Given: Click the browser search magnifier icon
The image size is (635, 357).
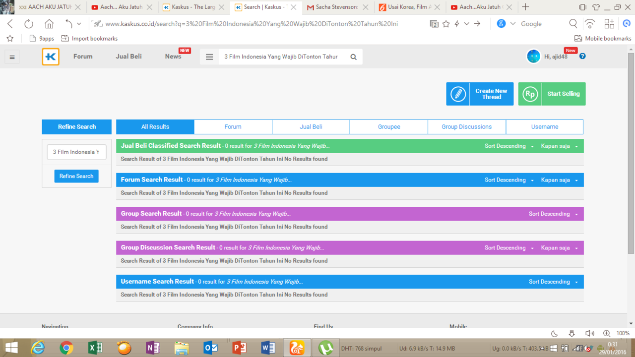Looking at the screenshot, I should pyautogui.click(x=573, y=24).
